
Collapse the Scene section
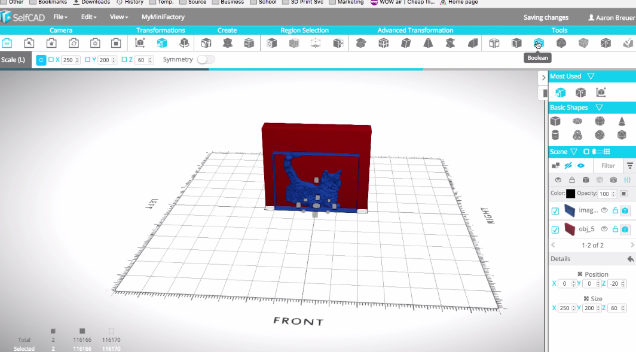point(574,152)
